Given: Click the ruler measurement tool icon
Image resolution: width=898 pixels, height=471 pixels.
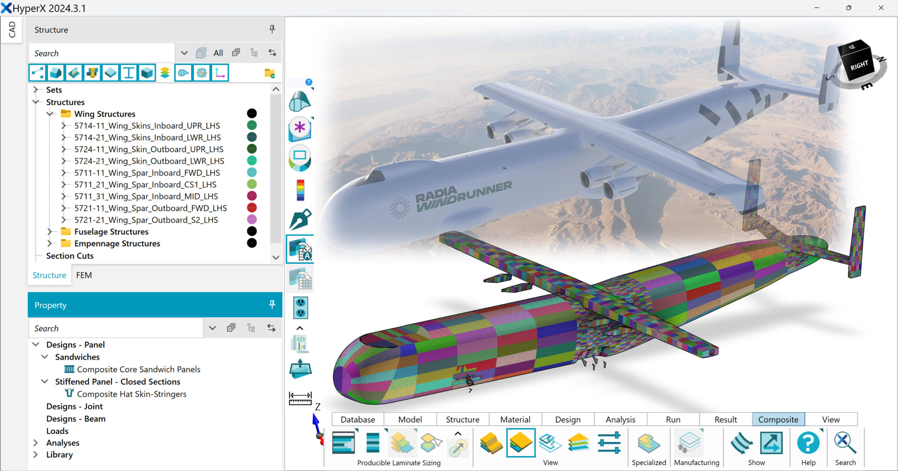Looking at the screenshot, I should [x=300, y=398].
